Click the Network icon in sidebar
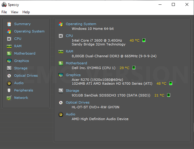 tap(9, 98)
